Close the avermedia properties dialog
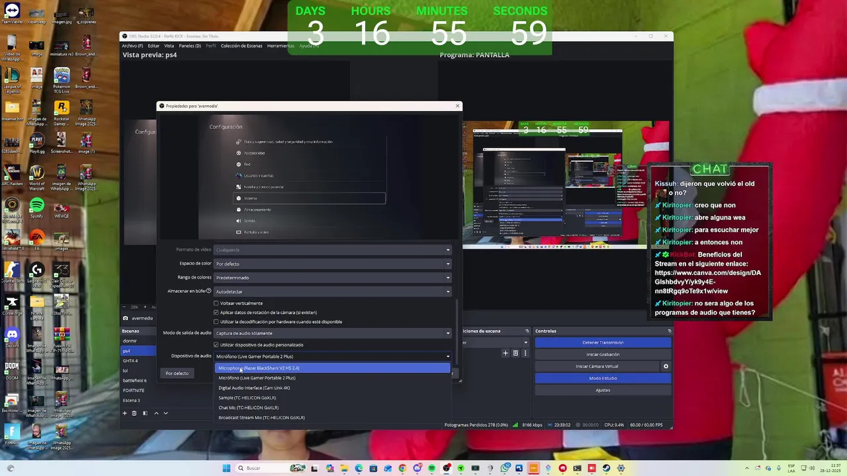The width and height of the screenshot is (847, 476). [457, 106]
